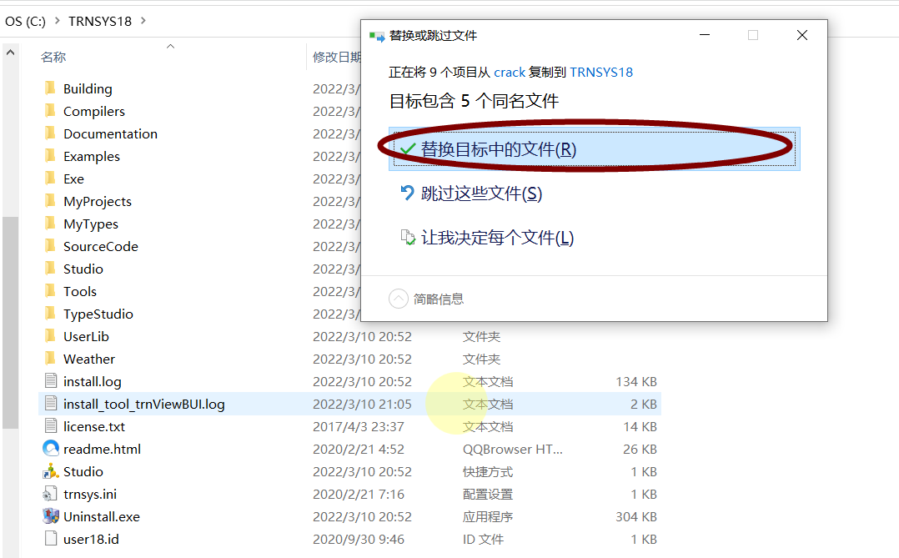Select install_tool_trnViewBUI.log file name
The width and height of the screenshot is (899, 558).
click(x=144, y=404)
